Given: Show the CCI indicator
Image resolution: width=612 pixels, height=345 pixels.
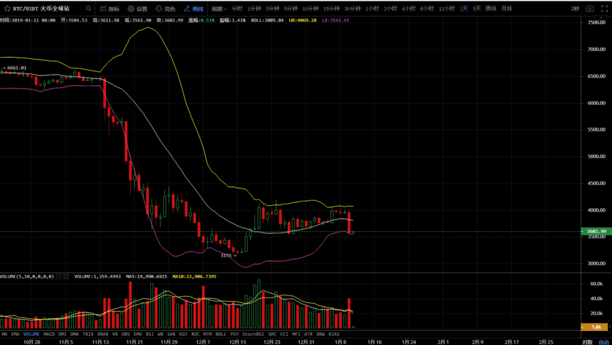Looking at the screenshot, I should tap(284, 334).
